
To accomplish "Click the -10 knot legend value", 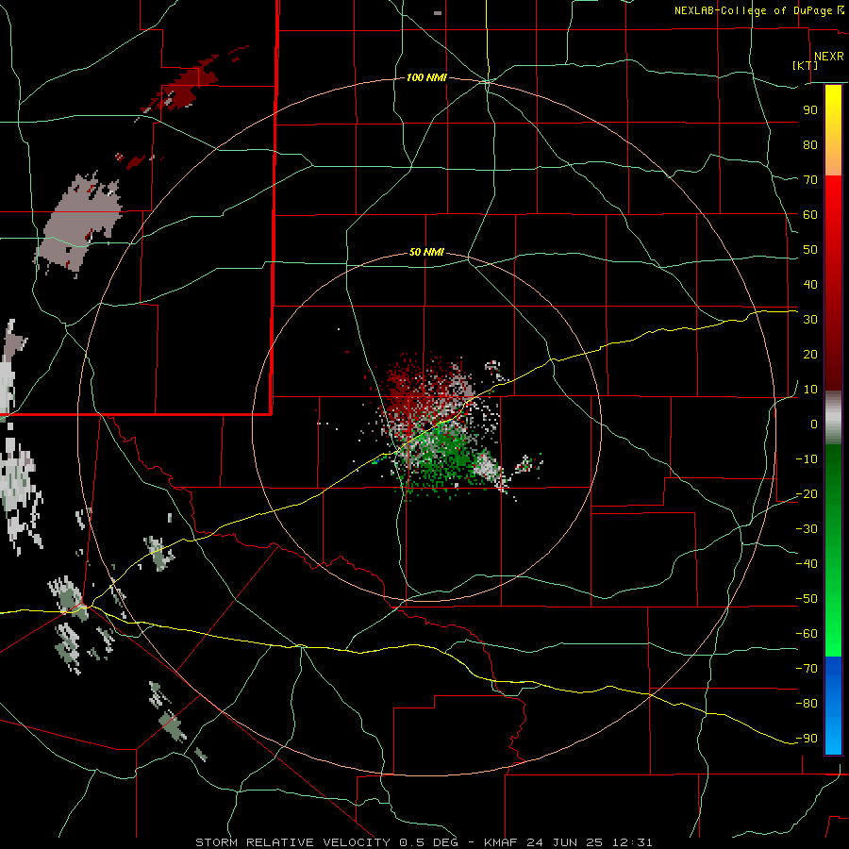I will [807, 459].
